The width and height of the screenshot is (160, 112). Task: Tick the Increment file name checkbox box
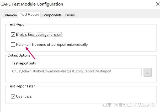[13, 45]
